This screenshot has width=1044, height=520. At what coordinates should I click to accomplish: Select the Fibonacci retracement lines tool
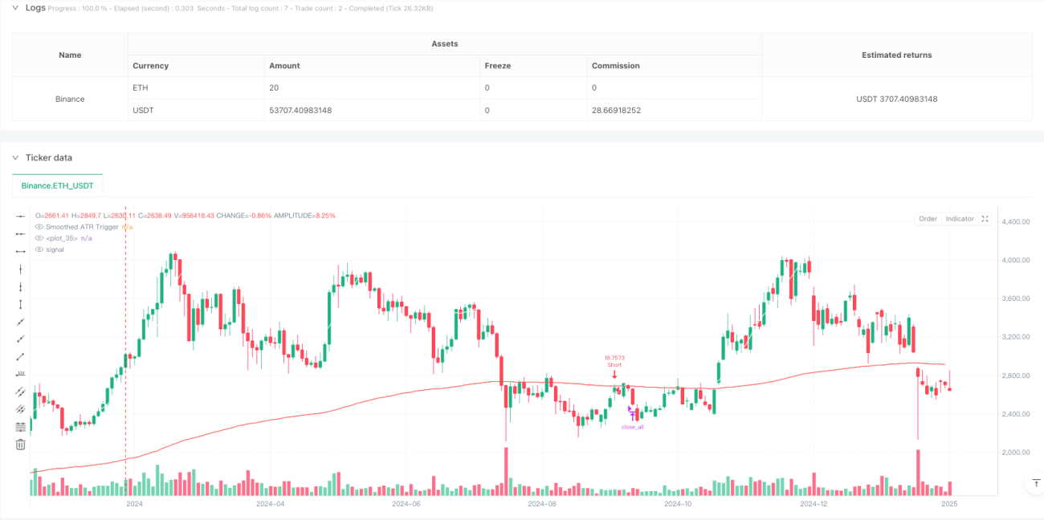tap(20, 426)
